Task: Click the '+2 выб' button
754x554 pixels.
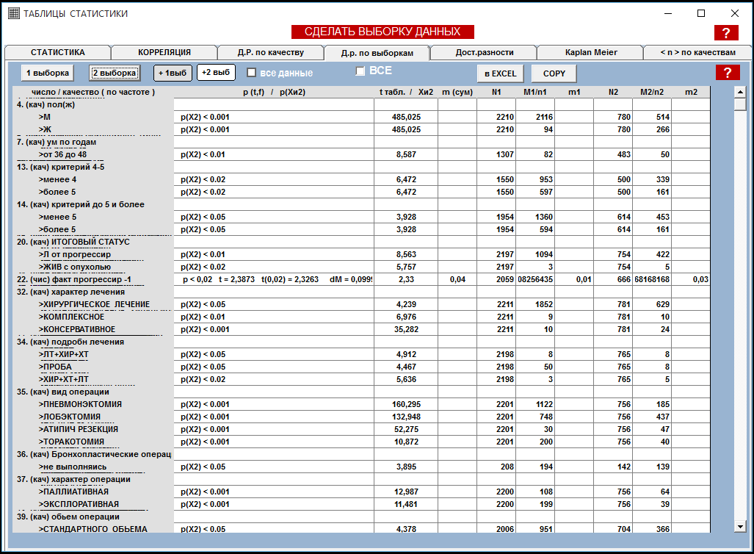Action: (214, 73)
